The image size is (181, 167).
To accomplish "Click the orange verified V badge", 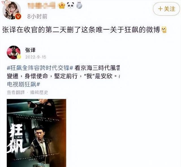I will (x=18, y=17).
